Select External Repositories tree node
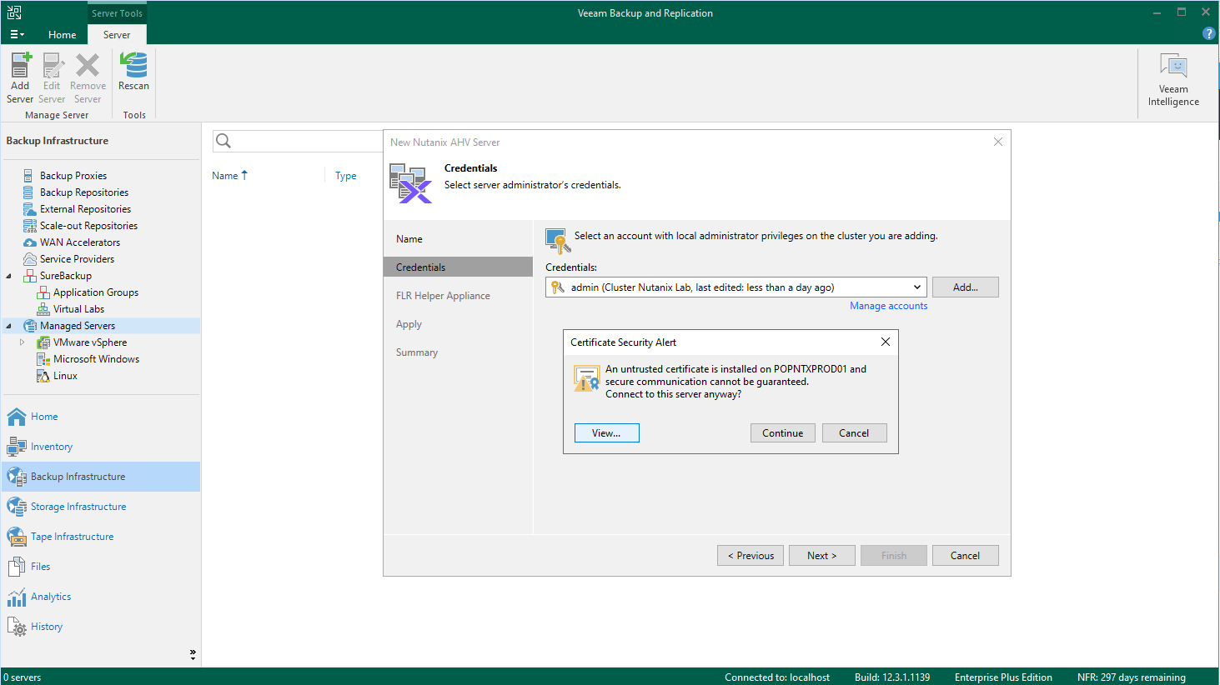1220x685 pixels. 85,209
